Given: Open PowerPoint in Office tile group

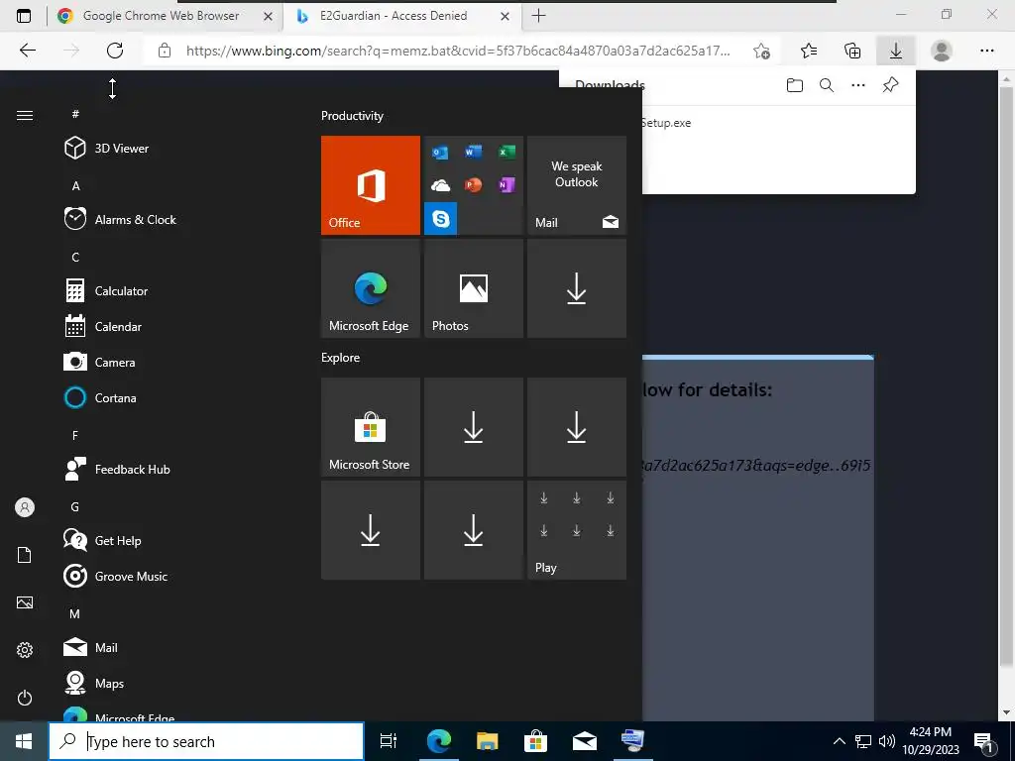Looking at the screenshot, I should pyautogui.click(x=473, y=185).
